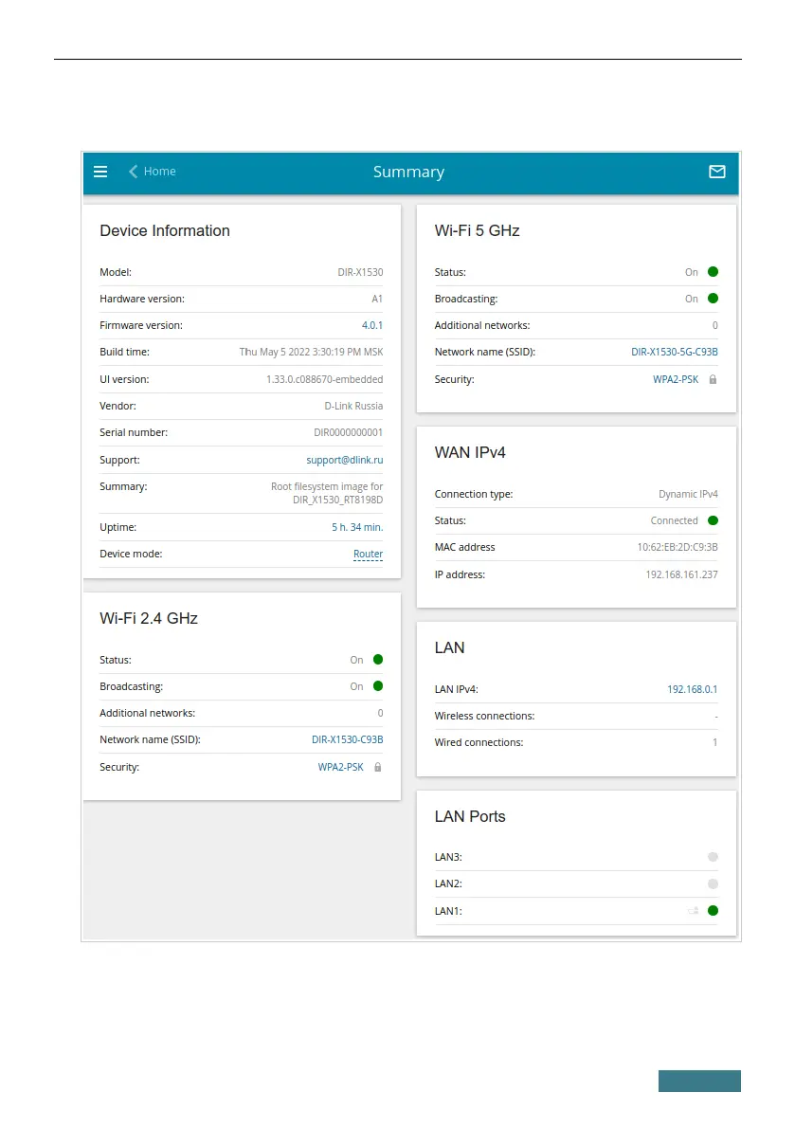Viewport: 795px width, 1129px height.
Task: Click the LAN1 port green status indicator
Action: (x=713, y=911)
